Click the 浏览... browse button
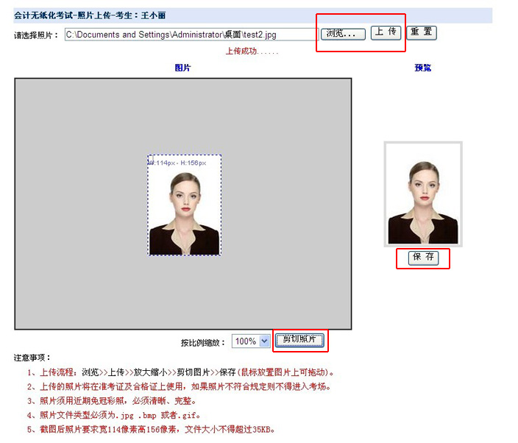The width and height of the screenshot is (518, 443). point(344,34)
